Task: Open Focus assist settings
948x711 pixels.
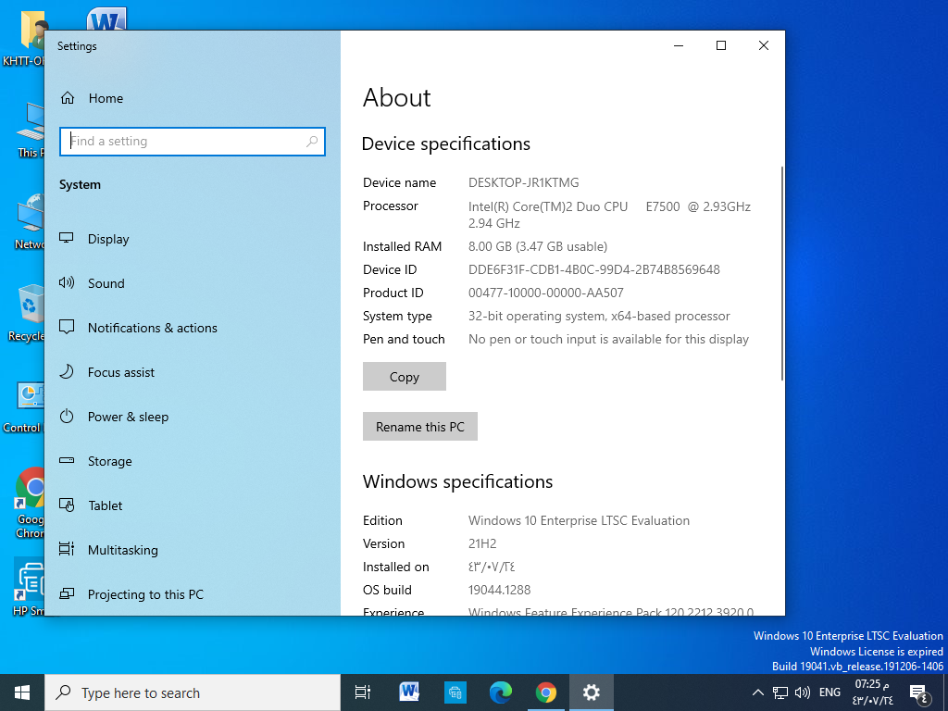Action: point(193,372)
